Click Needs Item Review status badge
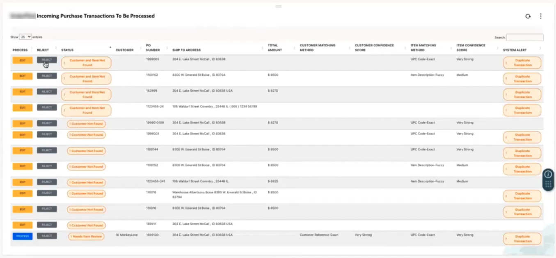The image size is (556, 258). 86,237
